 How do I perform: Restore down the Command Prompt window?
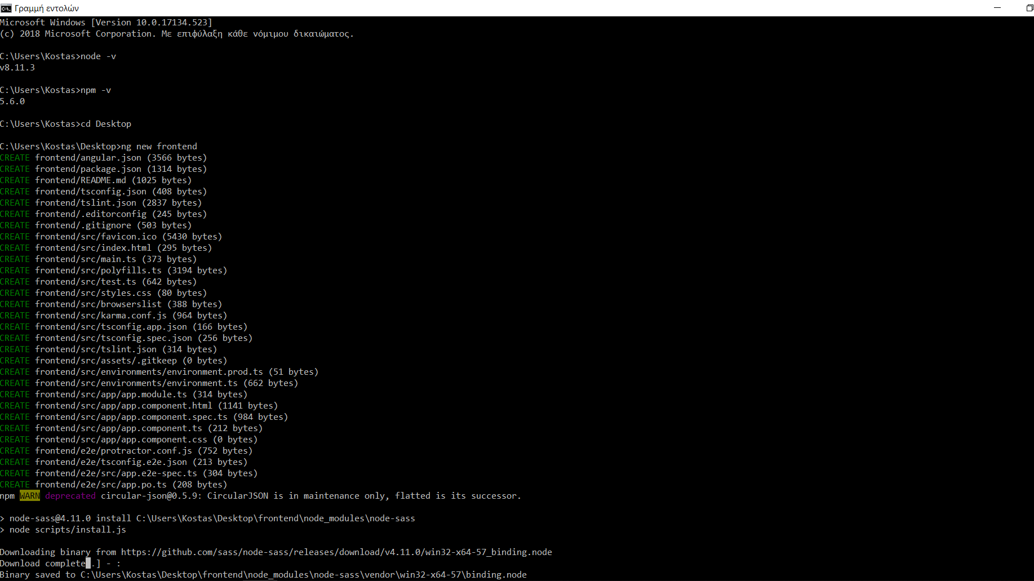pos(1029,8)
